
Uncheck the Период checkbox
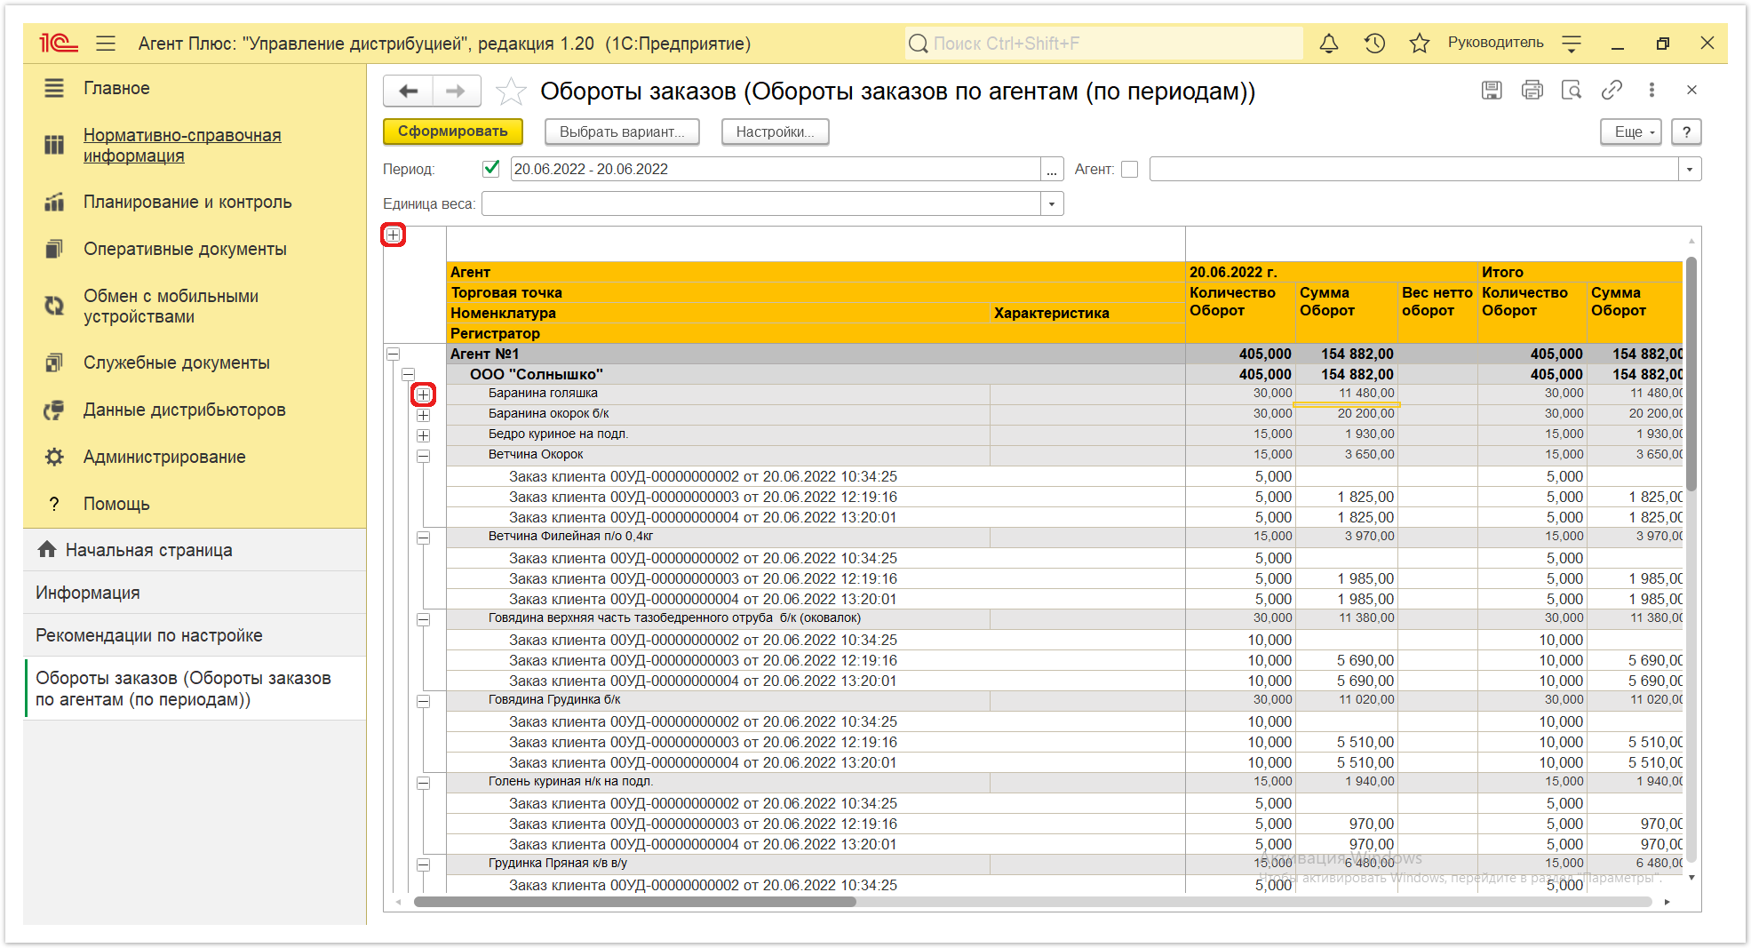coord(490,168)
